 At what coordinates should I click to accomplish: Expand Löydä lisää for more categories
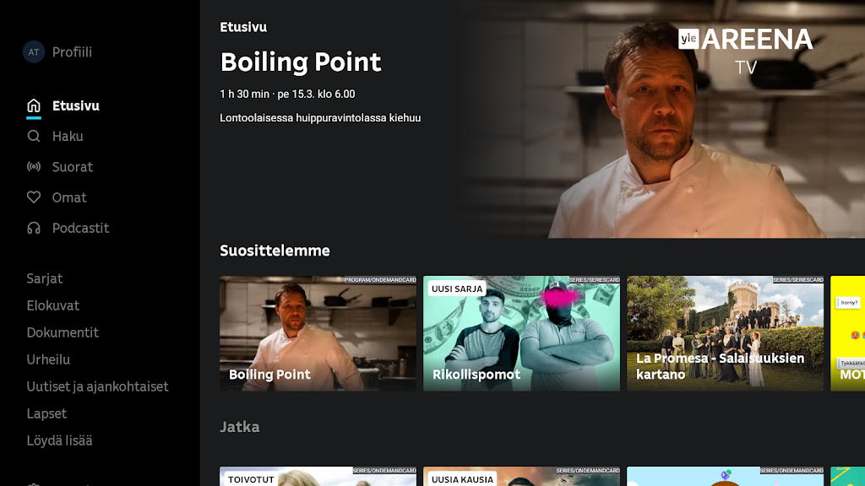(59, 440)
